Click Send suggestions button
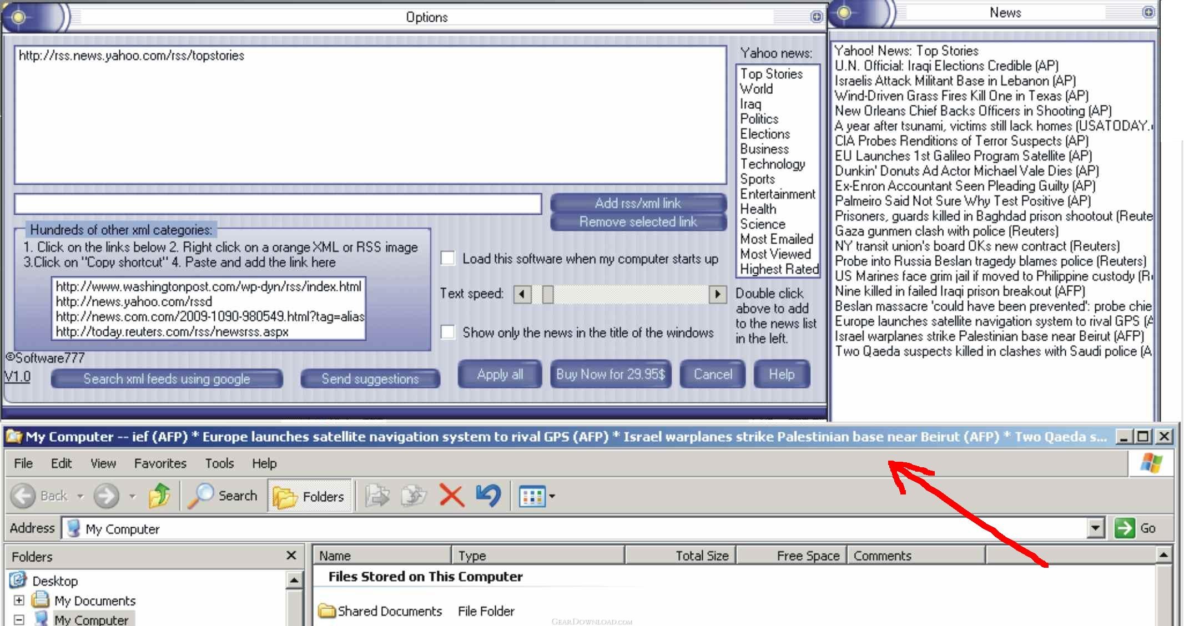 (x=370, y=378)
